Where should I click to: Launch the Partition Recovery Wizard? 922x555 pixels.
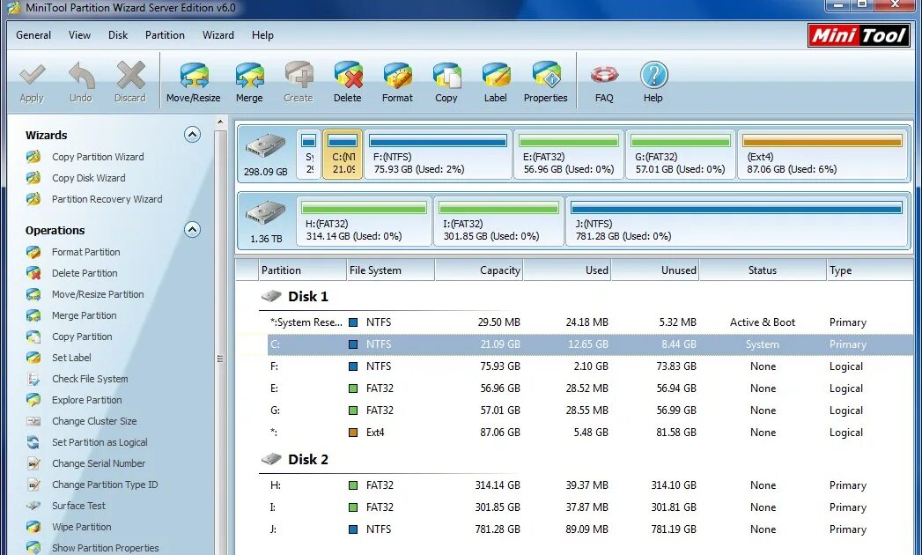107,199
